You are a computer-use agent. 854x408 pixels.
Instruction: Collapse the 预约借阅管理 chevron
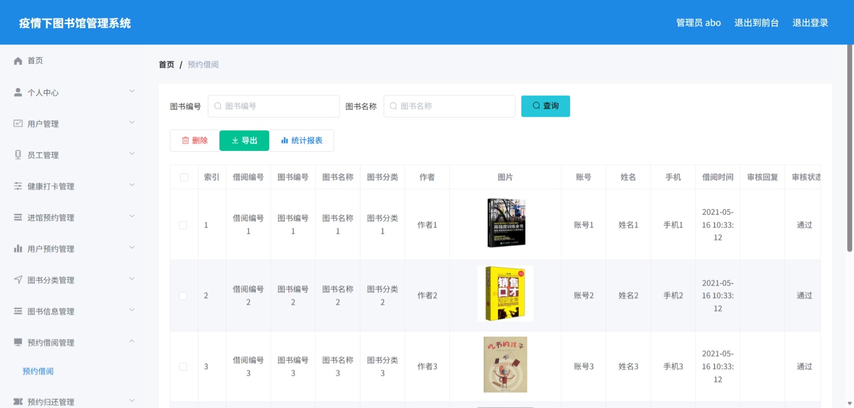point(132,341)
